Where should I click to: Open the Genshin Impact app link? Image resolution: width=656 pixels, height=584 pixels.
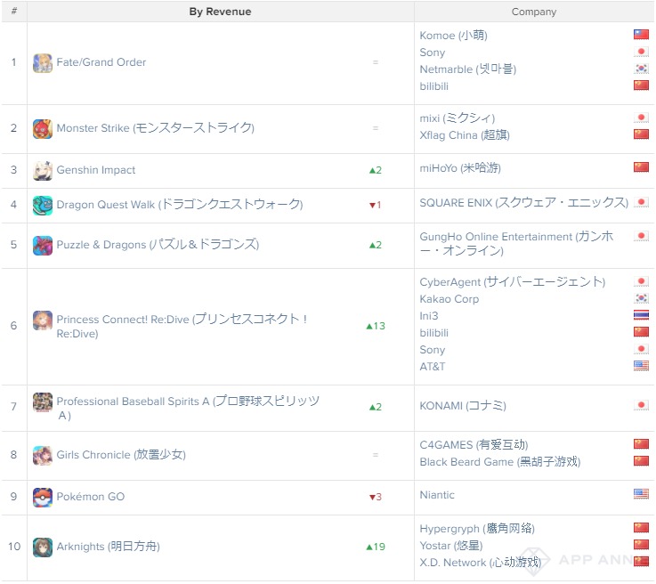click(x=96, y=170)
